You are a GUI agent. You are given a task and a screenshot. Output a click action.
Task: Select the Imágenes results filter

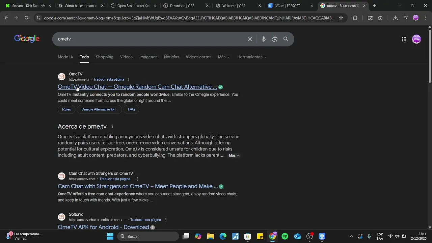click(x=148, y=57)
